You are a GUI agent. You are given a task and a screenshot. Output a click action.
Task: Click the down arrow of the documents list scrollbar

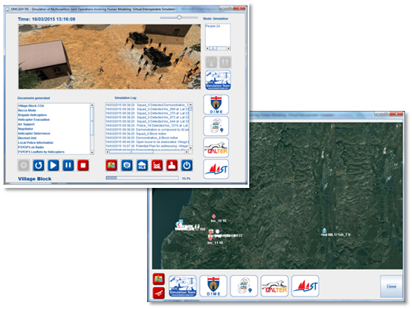(x=92, y=153)
